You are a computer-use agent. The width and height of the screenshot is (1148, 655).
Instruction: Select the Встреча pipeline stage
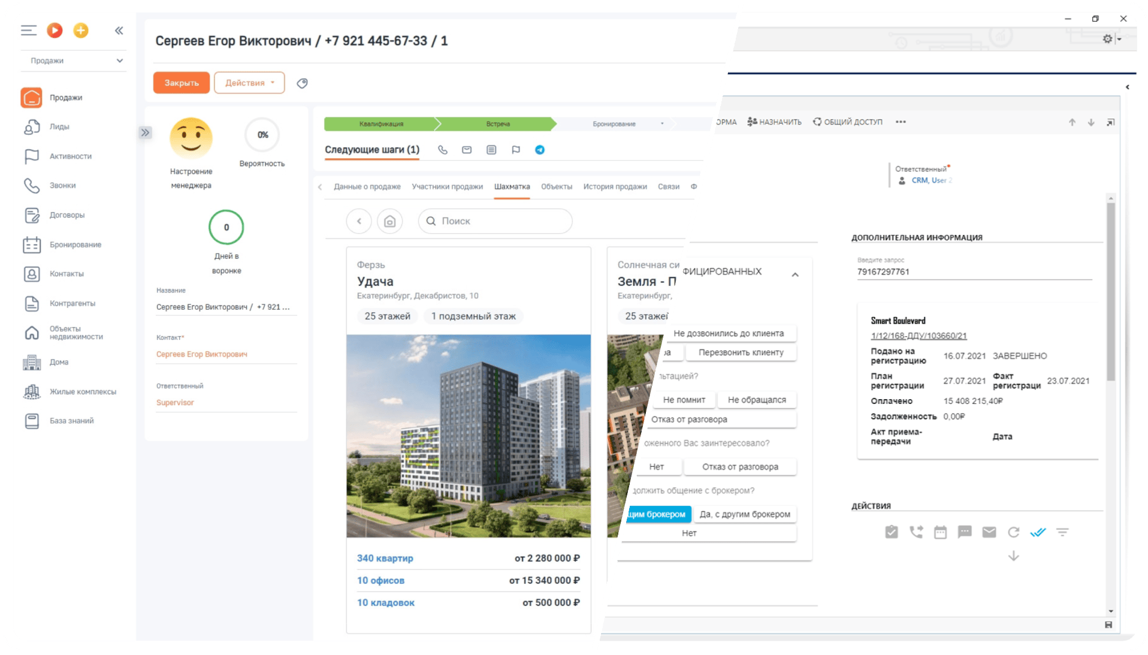(x=498, y=124)
